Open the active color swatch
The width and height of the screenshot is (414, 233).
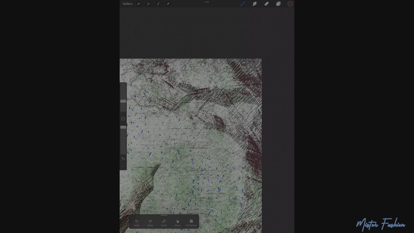[290, 4]
